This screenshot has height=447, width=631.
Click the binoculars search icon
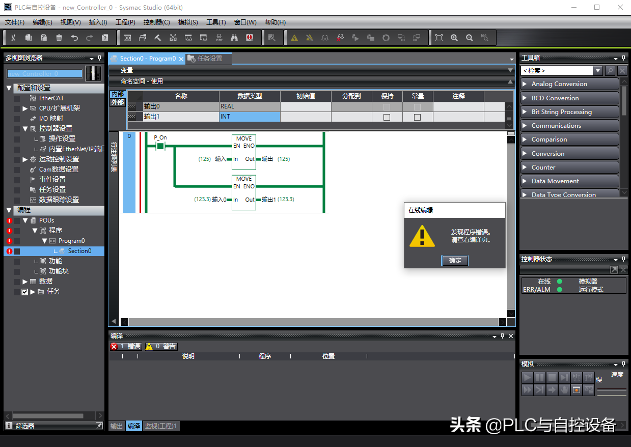click(x=234, y=38)
